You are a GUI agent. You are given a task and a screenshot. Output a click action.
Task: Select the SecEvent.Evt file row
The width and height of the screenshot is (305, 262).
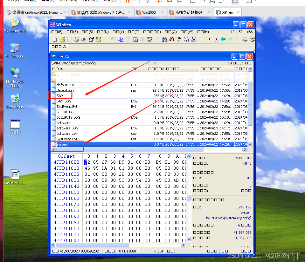point(149,107)
